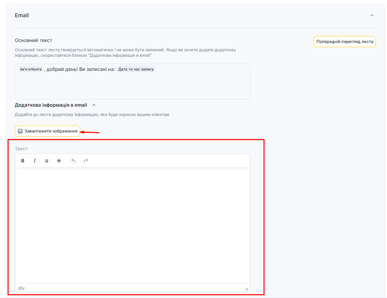
Task: Click the 'Email' section title
Action: [x=22, y=15]
